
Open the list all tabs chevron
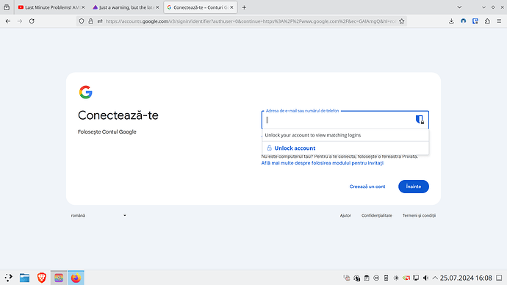459,7
